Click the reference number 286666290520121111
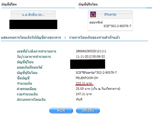Viewport: 153px width, 129px height. tap(91, 51)
